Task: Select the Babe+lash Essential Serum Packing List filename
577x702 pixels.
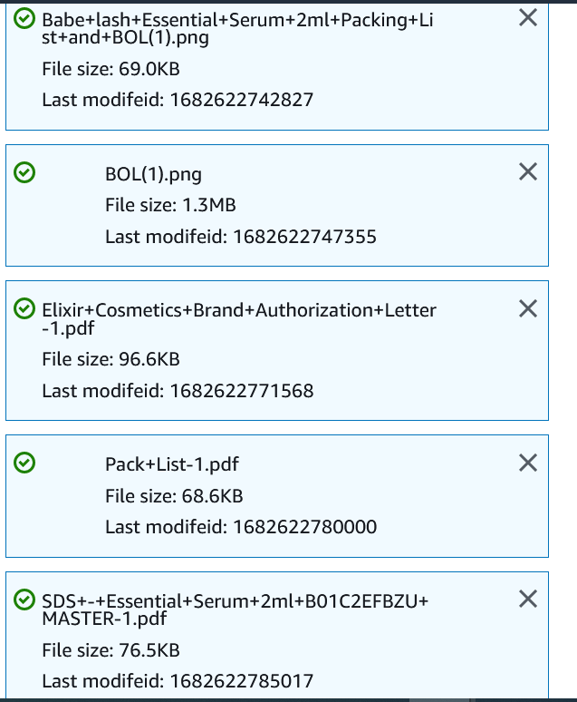Action: tap(237, 27)
